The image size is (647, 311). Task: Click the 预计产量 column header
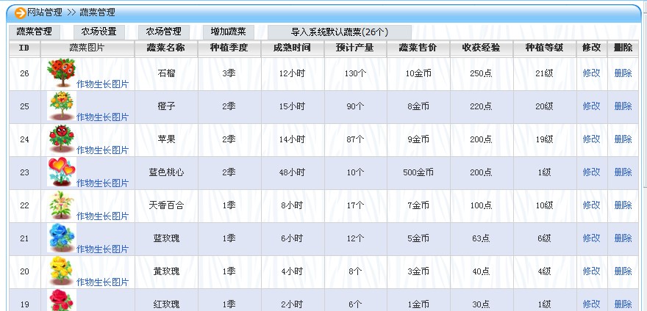[x=355, y=48]
